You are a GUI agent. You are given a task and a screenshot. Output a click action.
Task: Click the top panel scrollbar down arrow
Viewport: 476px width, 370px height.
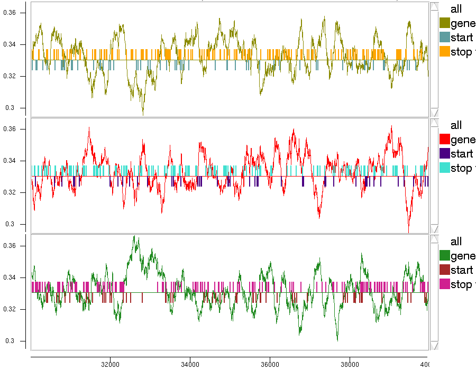click(x=434, y=113)
